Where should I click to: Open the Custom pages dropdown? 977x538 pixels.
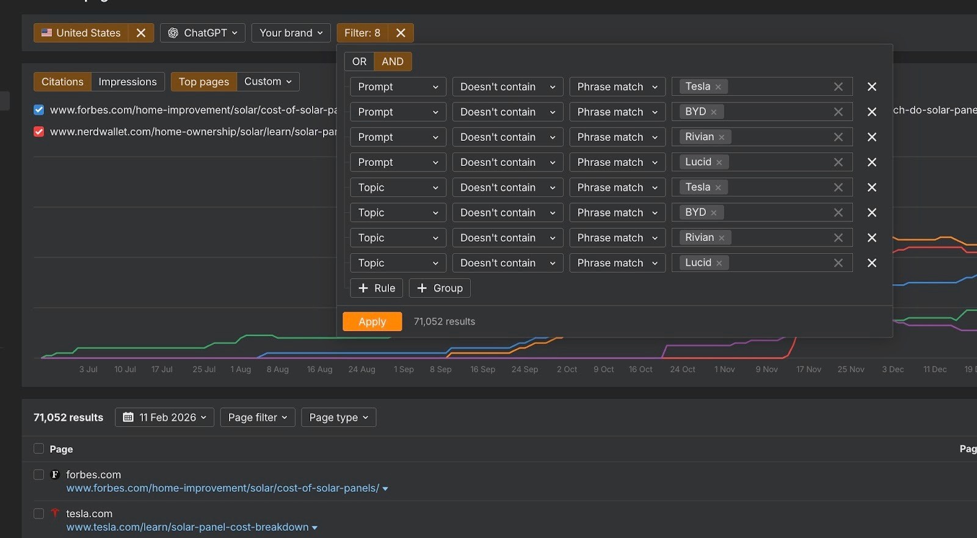point(268,82)
